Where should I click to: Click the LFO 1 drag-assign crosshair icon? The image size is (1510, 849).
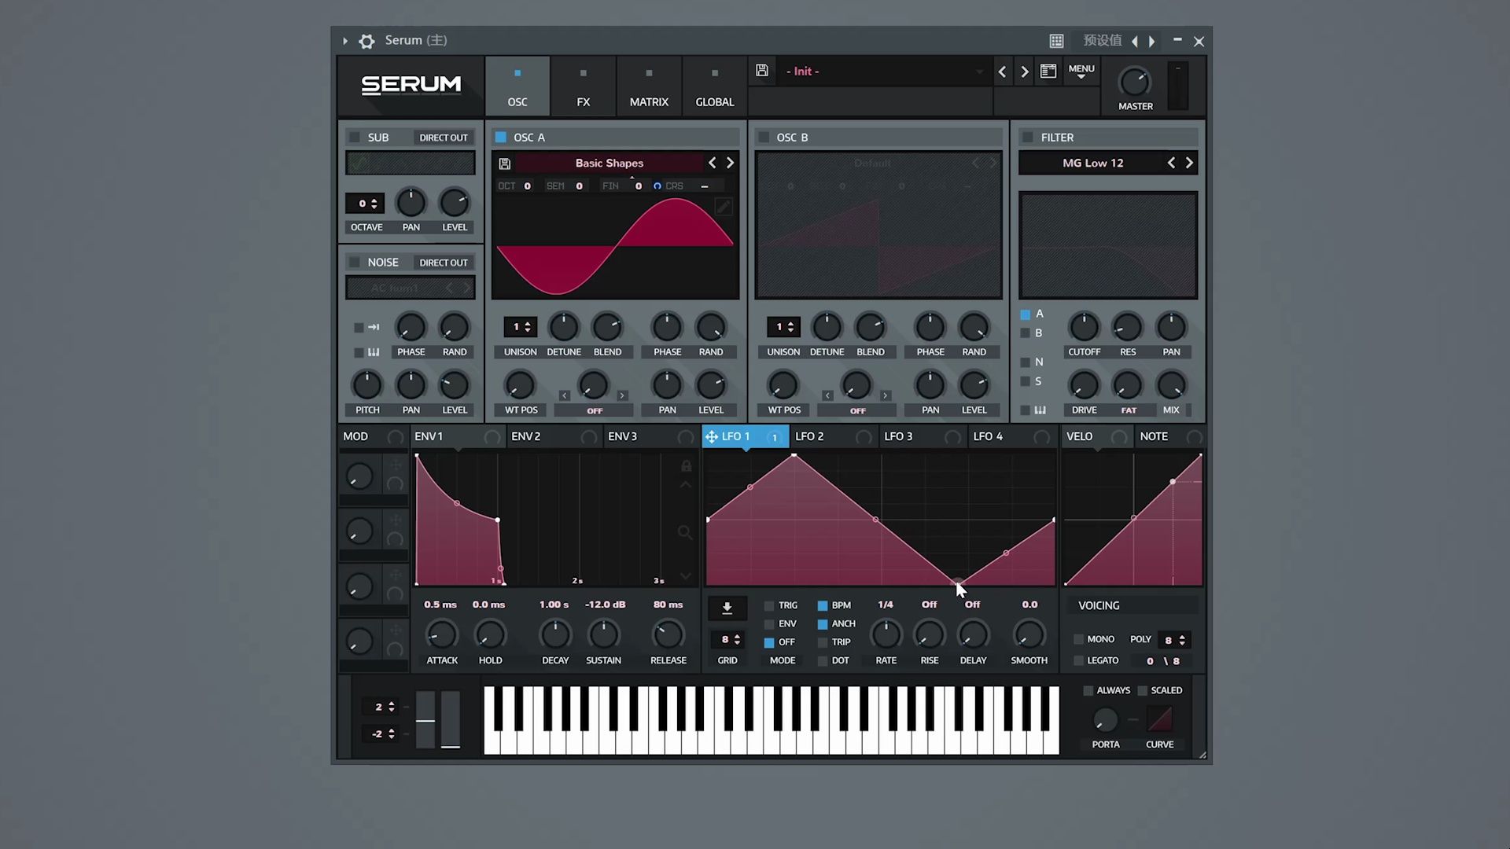click(711, 436)
